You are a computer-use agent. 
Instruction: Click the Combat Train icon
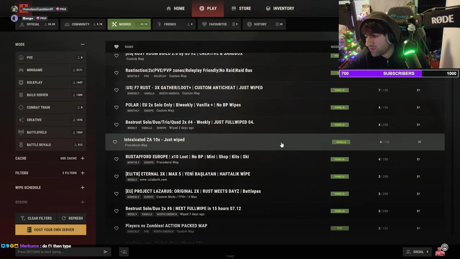pyautogui.click(x=21, y=108)
